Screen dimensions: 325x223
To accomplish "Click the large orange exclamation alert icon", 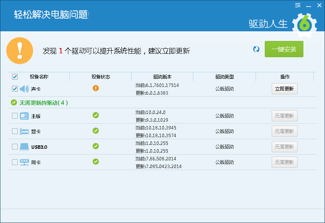I will click(x=20, y=51).
